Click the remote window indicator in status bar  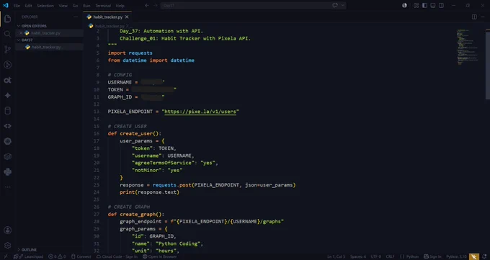point(5,256)
